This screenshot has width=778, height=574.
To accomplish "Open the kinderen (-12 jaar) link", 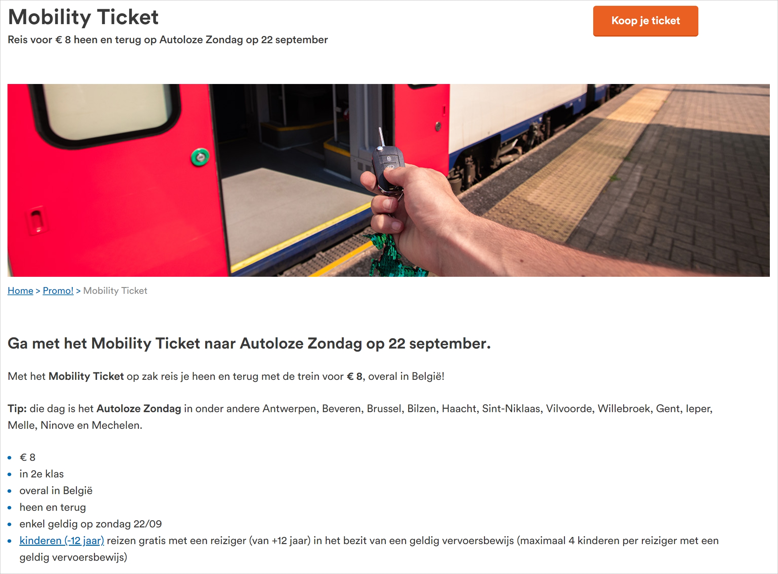I will click(62, 540).
